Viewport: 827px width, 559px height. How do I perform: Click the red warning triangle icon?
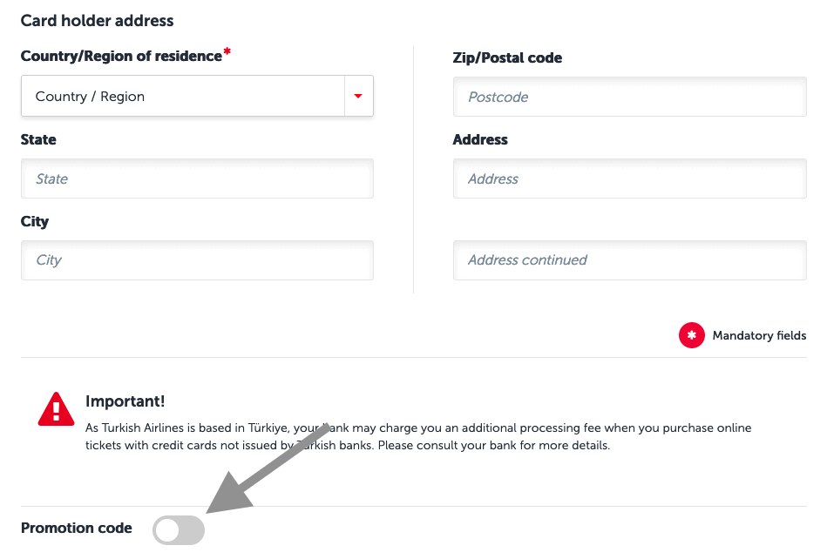tap(57, 408)
